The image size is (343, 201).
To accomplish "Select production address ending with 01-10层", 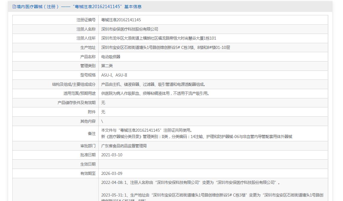I will click(x=166, y=47).
